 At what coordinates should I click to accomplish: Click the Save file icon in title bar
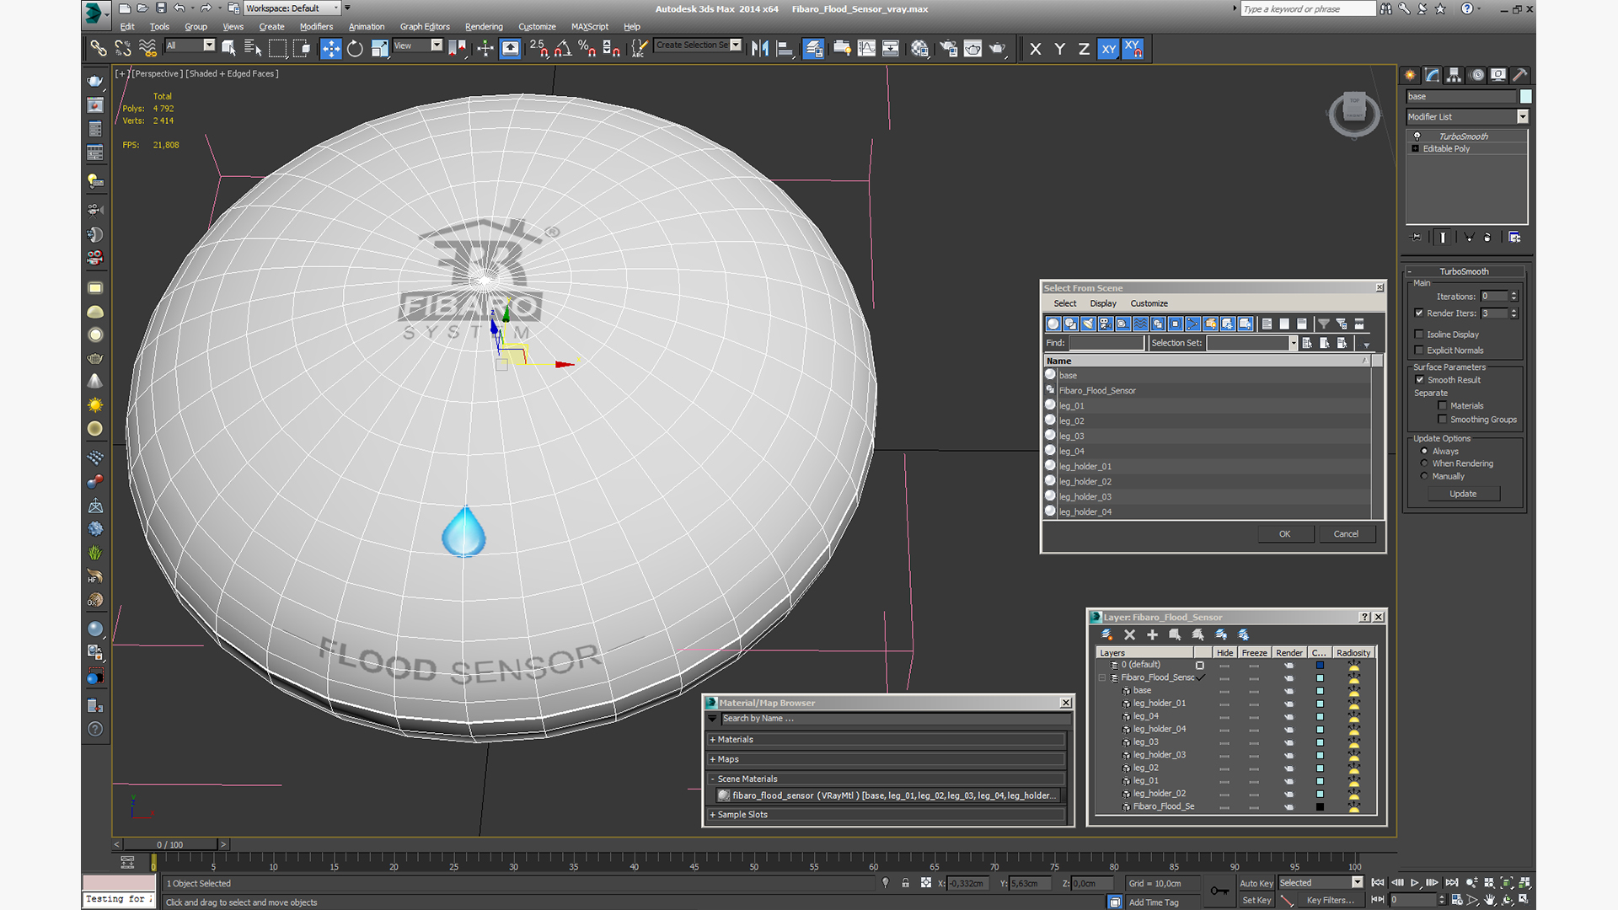[x=161, y=8]
